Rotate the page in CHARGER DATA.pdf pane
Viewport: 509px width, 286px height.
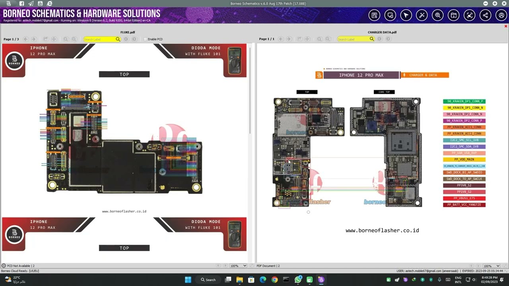click(x=299, y=39)
